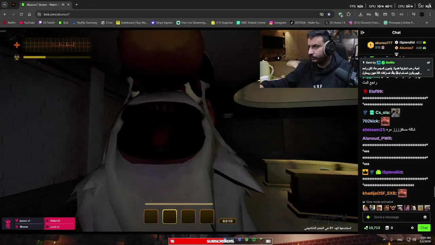The width and height of the screenshot is (435, 245).
Task: Open the 21oxi bookmark
Action: pyautogui.click(x=107, y=23)
